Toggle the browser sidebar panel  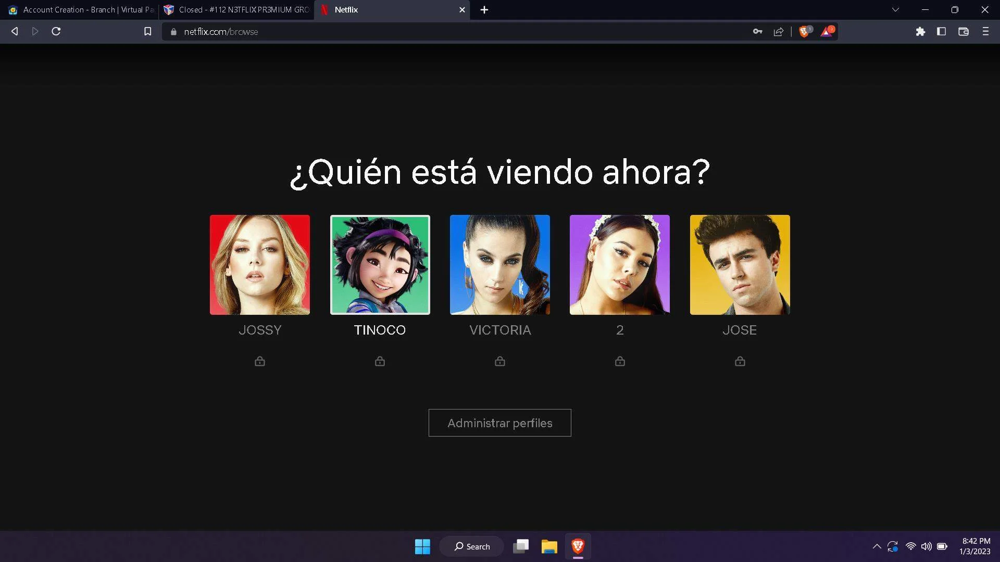coord(941,32)
